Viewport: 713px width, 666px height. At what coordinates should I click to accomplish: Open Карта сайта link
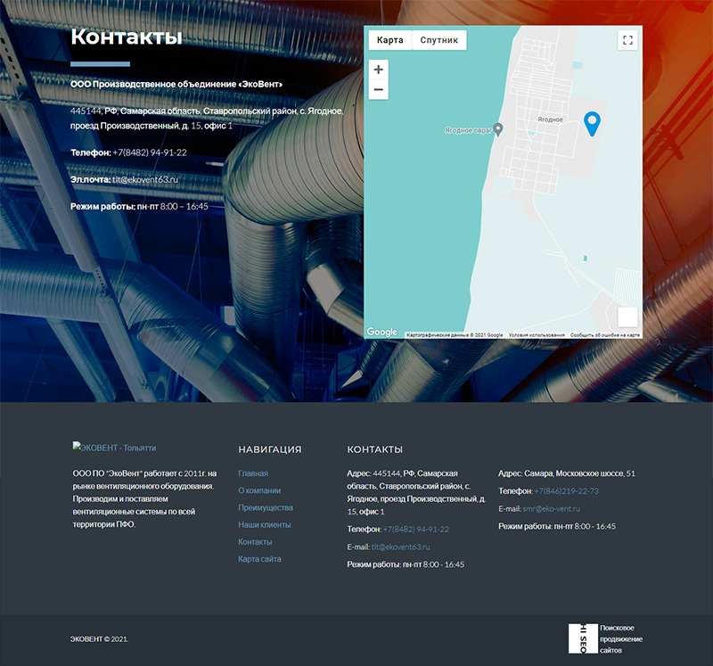coord(259,559)
